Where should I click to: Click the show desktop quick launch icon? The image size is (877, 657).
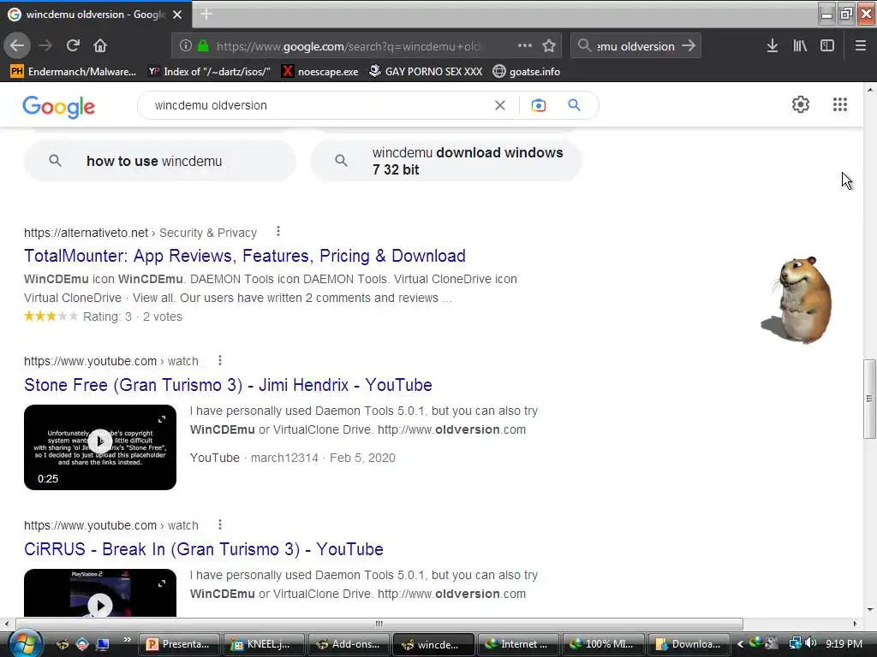(103, 644)
